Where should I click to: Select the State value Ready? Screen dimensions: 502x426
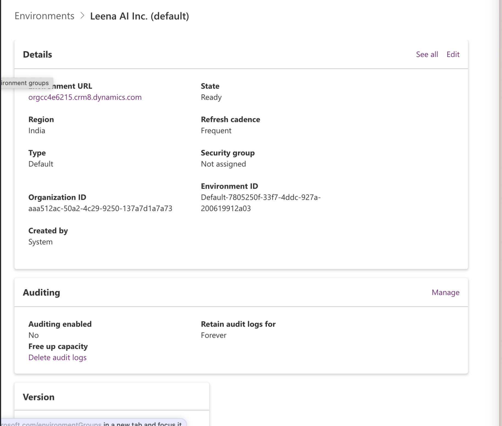211,97
